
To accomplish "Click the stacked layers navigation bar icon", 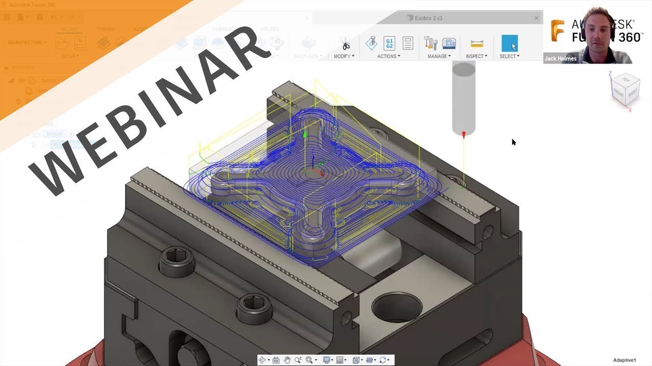I will click(x=369, y=360).
